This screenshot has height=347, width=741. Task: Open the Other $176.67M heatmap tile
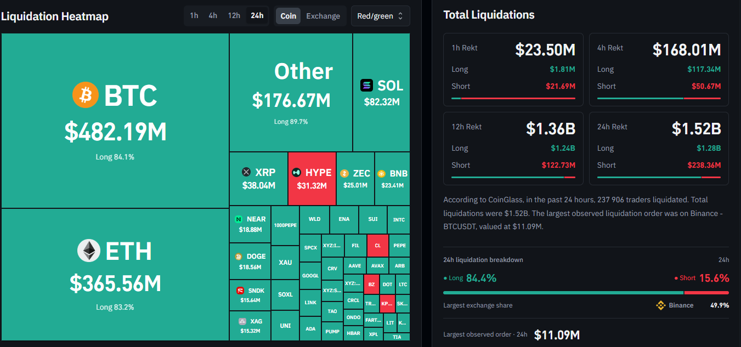[291, 92]
